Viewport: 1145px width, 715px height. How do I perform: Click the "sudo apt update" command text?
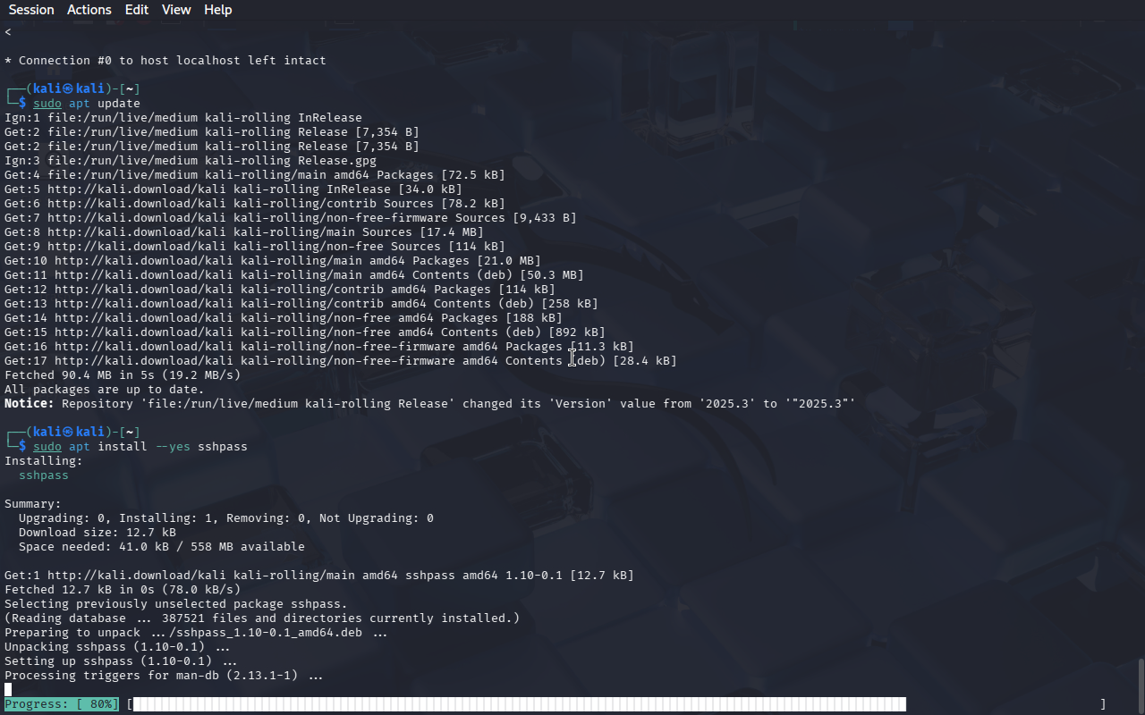[87, 104]
